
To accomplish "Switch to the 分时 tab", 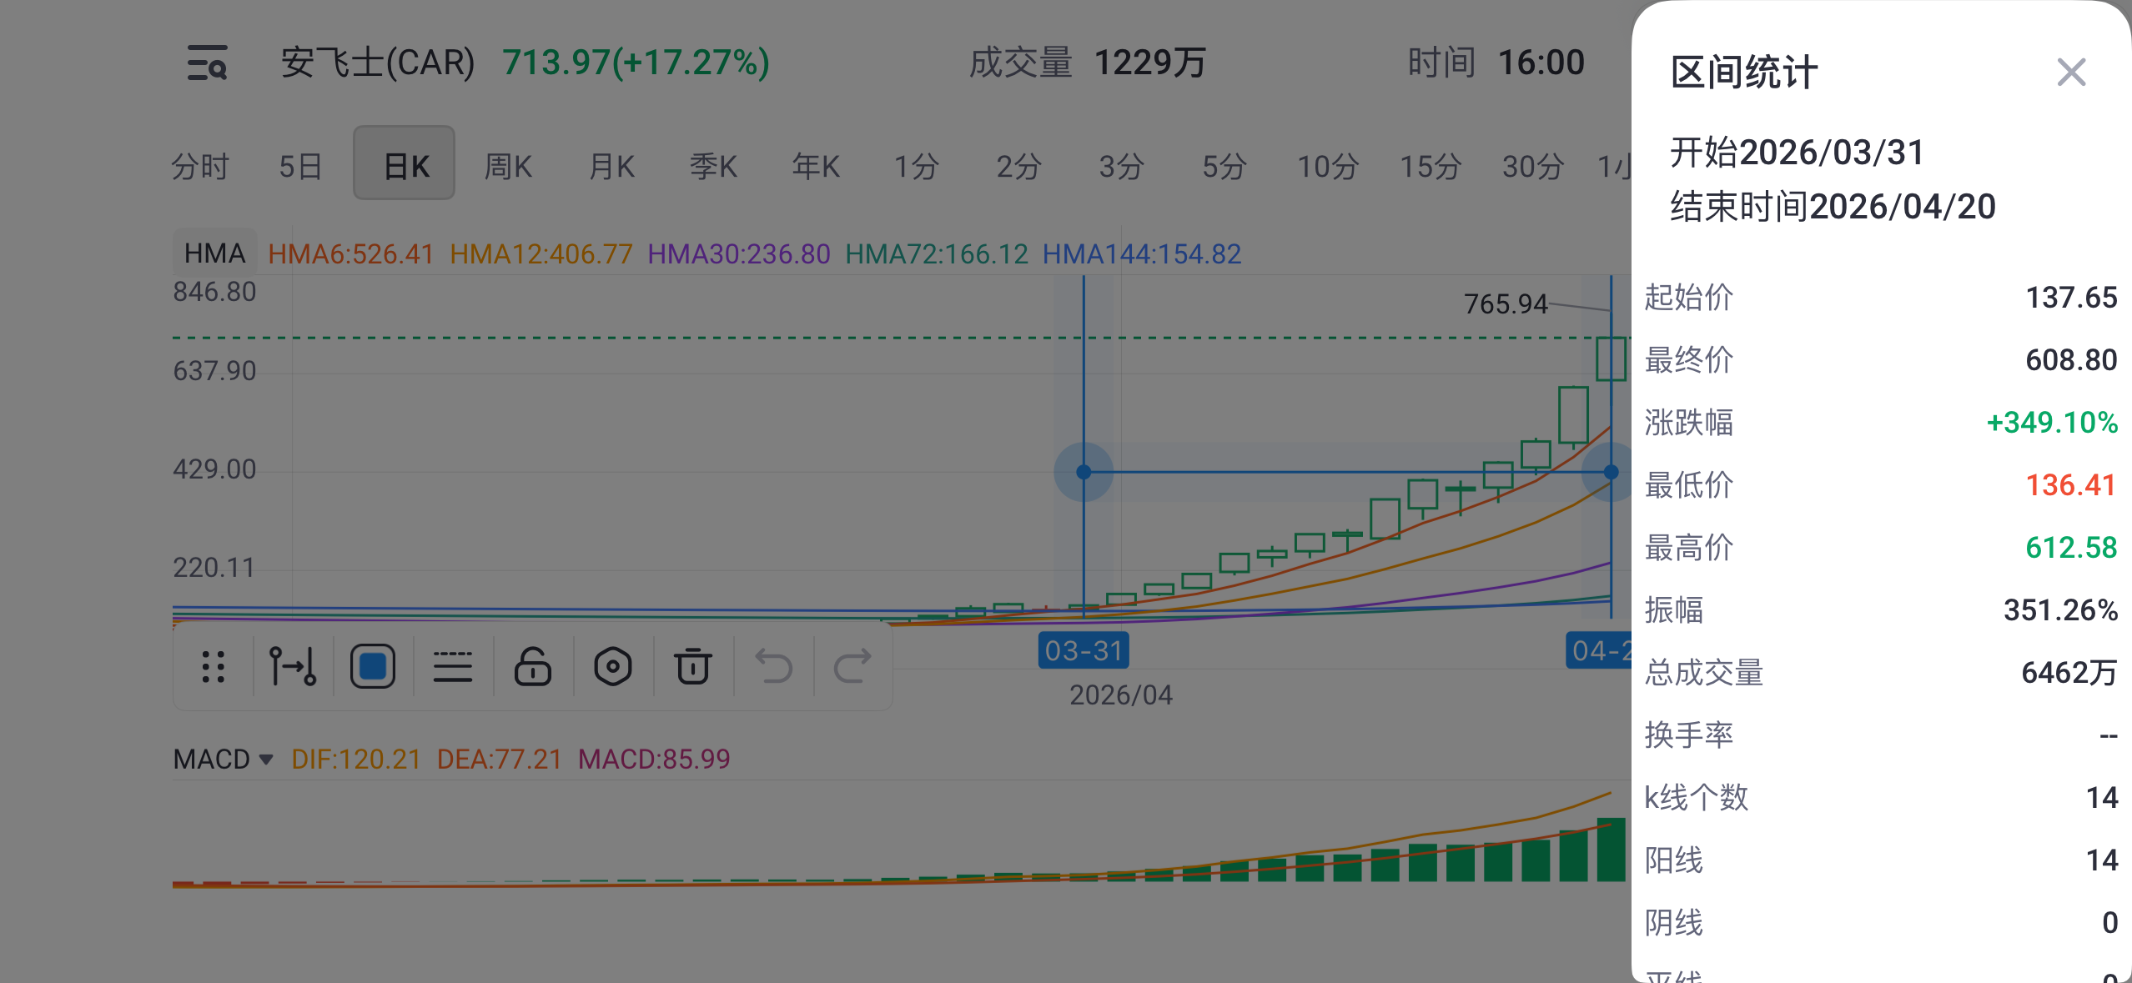I will tap(200, 166).
